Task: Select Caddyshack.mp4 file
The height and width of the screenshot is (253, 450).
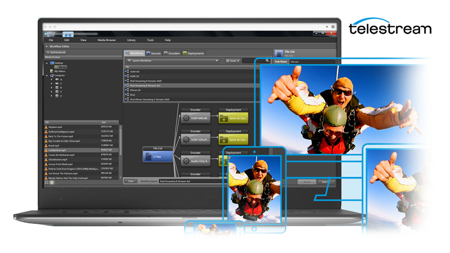Action: pyautogui.click(x=82, y=150)
